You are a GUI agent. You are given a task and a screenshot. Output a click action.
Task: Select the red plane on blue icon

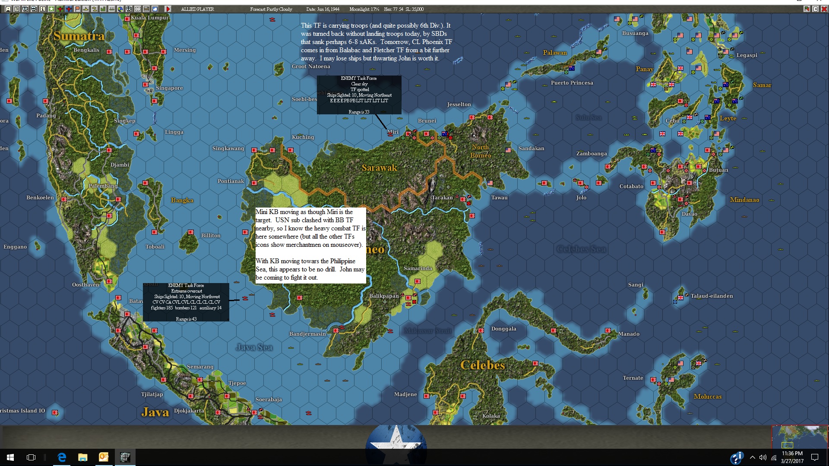pos(69,9)
